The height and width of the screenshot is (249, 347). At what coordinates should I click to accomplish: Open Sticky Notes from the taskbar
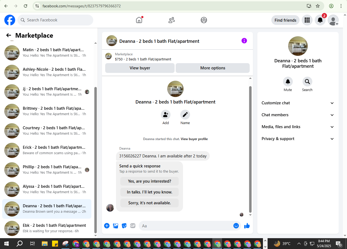click(55, 244)
